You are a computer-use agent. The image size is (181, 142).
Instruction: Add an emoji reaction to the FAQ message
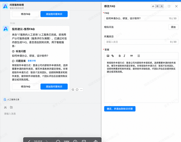click(x=73, y=90)
